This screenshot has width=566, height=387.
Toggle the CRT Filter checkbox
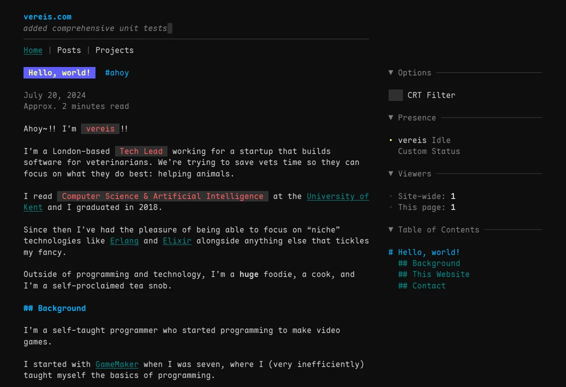point(395,95)
